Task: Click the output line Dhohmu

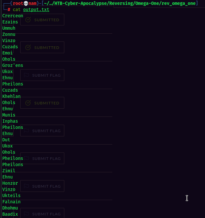Action: [x=10, y=208]
